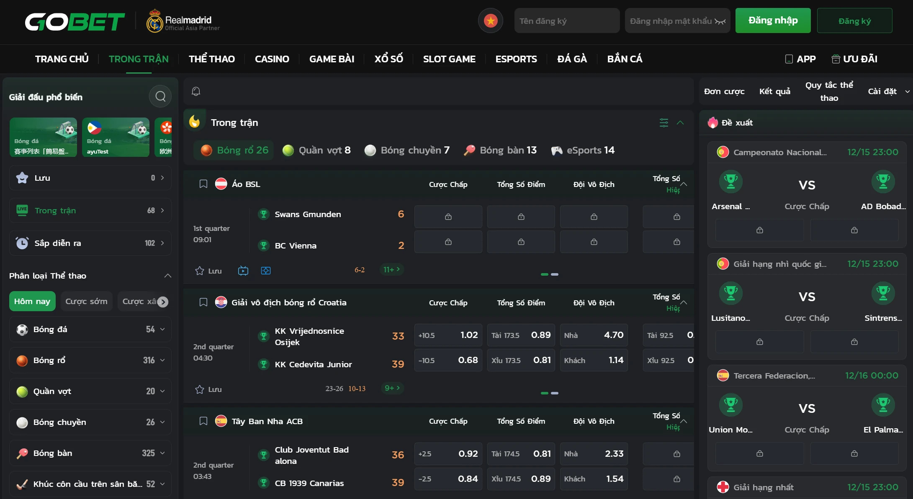Click the notification bell icon
Image resolution: width=913 pixels, height=499 pixels.
pyautogui.click(x=196, y=91)
